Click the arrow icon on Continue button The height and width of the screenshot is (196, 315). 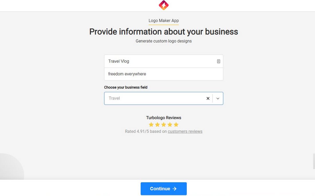point(175,189)
